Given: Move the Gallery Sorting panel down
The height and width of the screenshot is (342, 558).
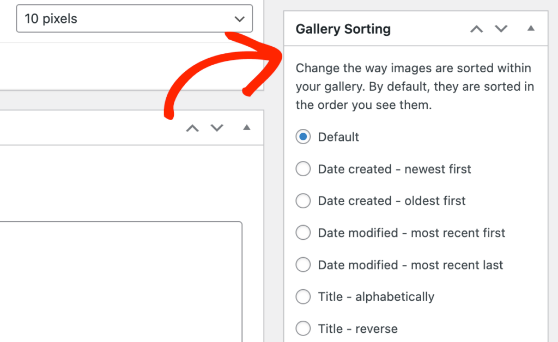Looking at the screenshot, I should [x=501, y=29].
